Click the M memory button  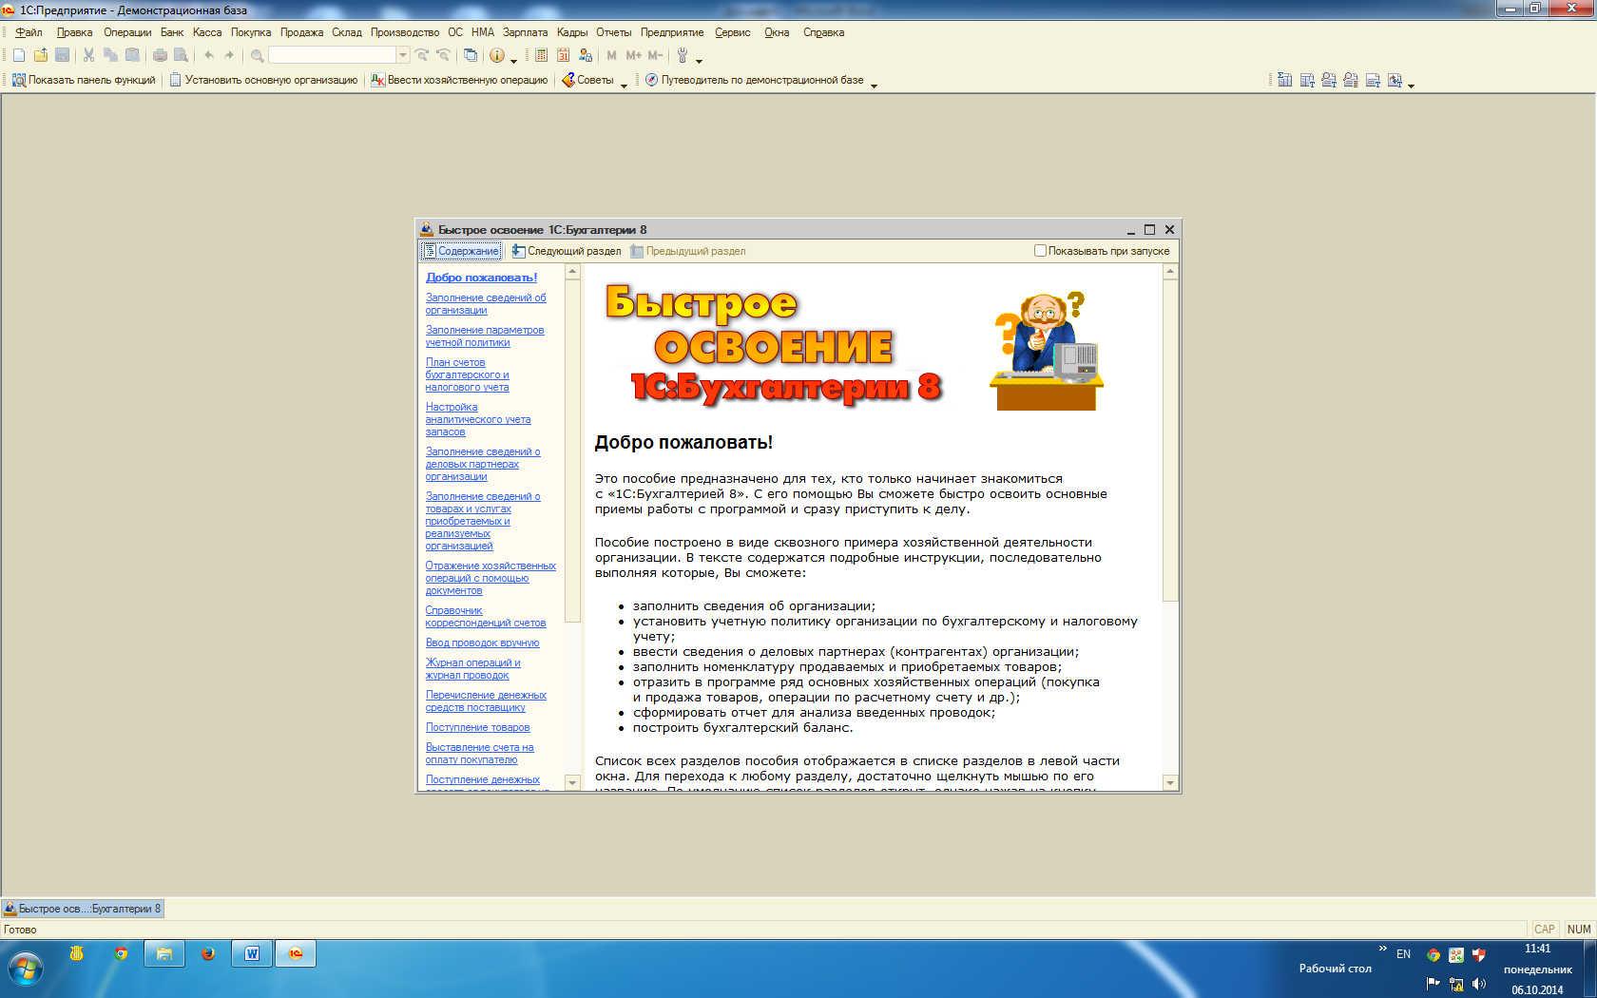[x=611, y=55]
